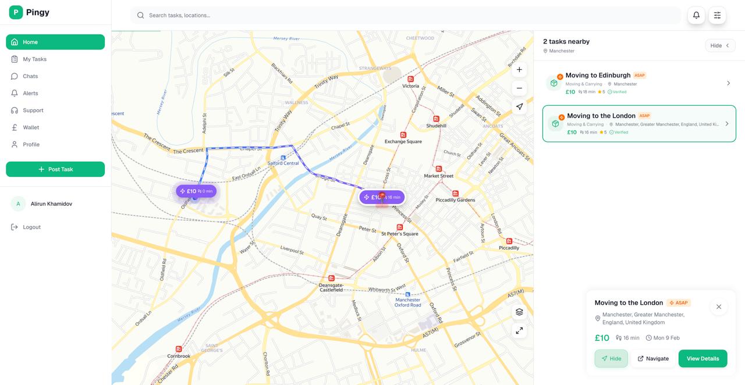The height and width of the screenshot is (385, 745).
Task: Expand the Moving to Edinburgh task chevron
Action: [728, 83]
